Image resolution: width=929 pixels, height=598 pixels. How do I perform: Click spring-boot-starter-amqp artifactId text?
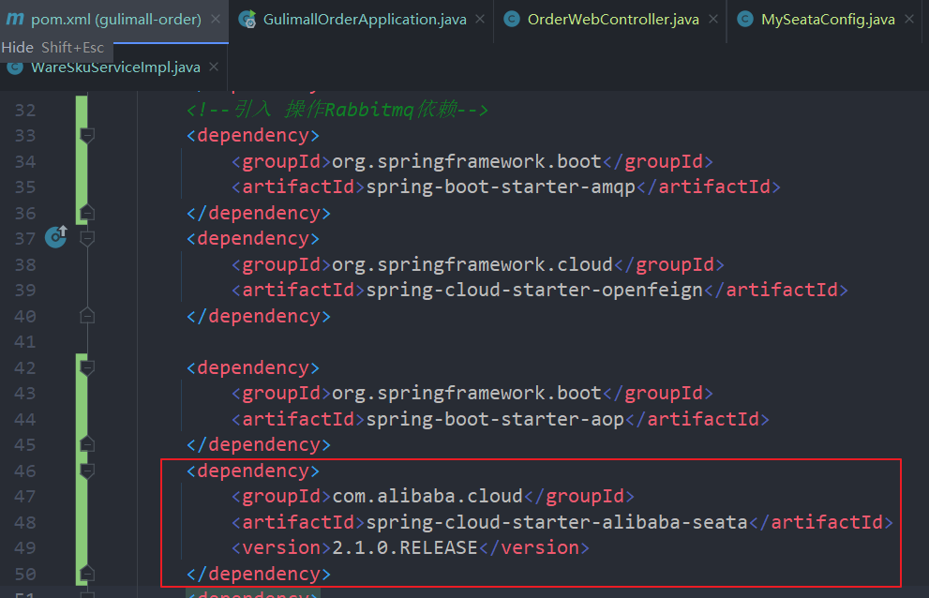501,187
